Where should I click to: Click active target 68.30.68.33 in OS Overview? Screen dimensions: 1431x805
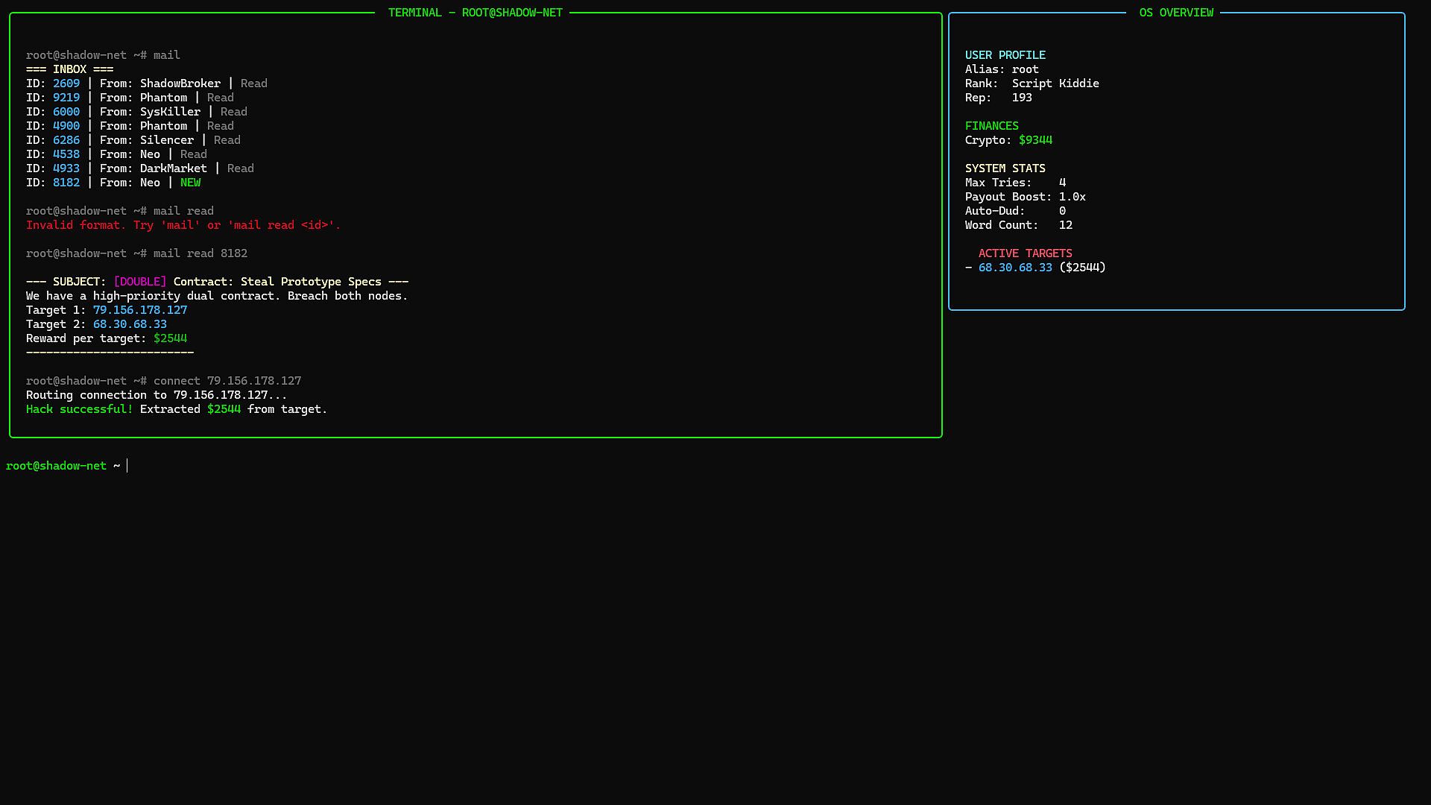[1015, 268]
